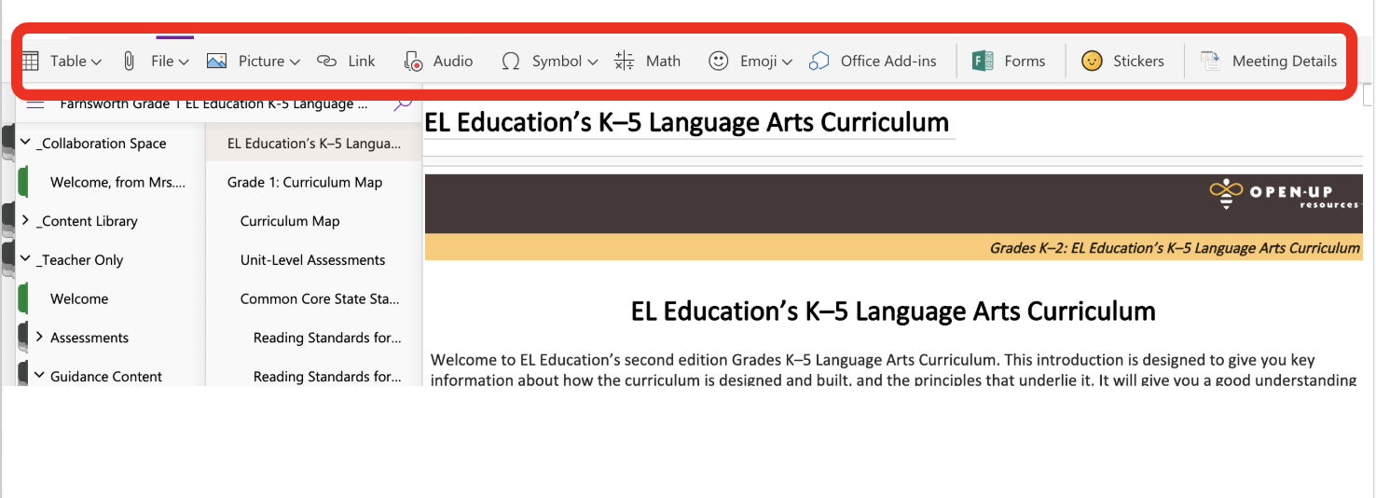This screenshot has width=1376, height=498.
Task: Insert a Link using the Link label
Action: [x=362, y=61]
